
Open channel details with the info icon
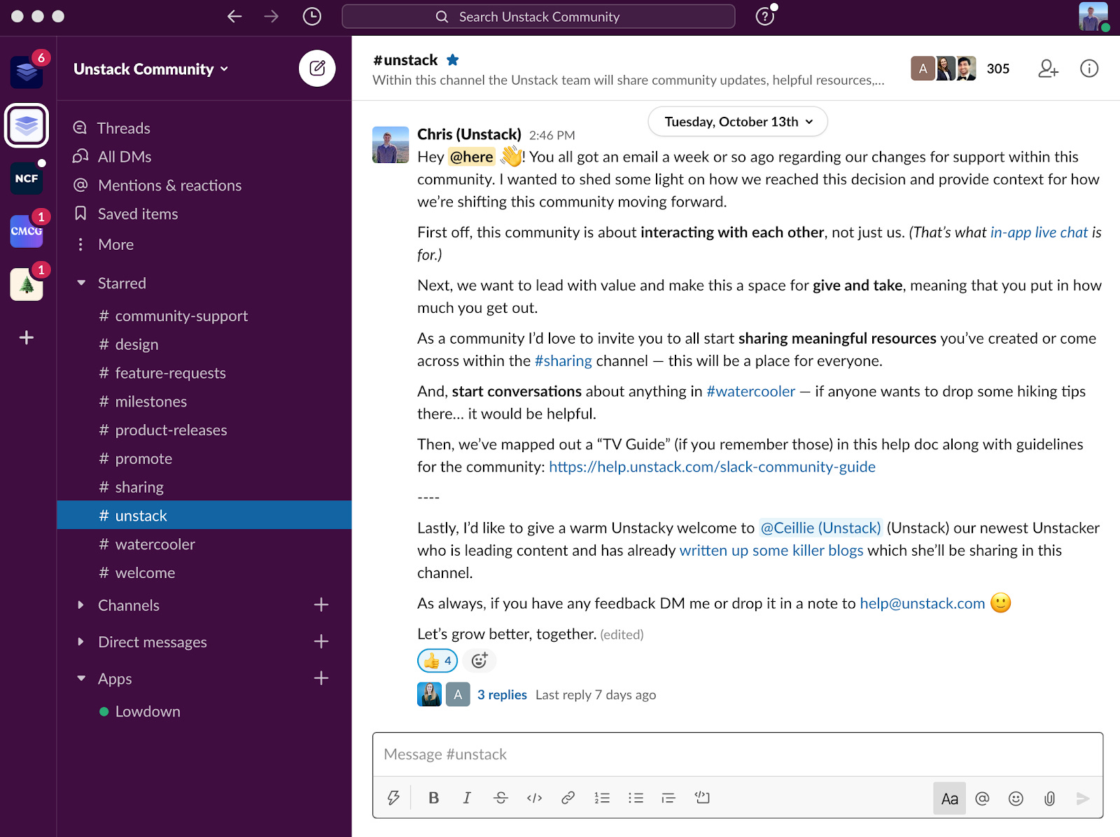click(1088, 68)
